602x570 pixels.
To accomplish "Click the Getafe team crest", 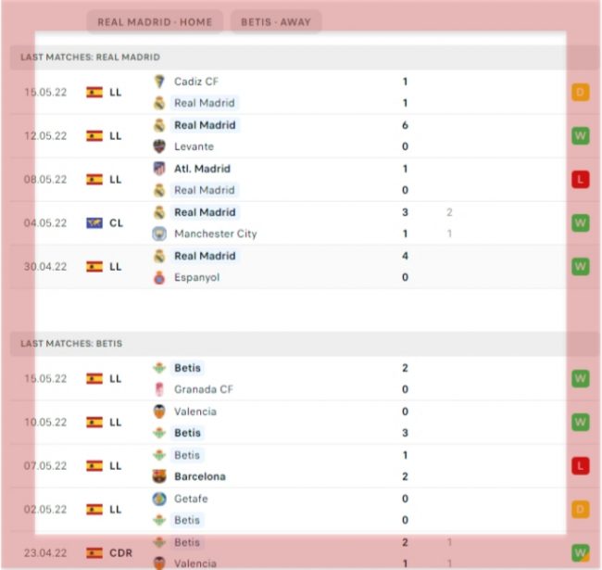I will pos(159,499).
